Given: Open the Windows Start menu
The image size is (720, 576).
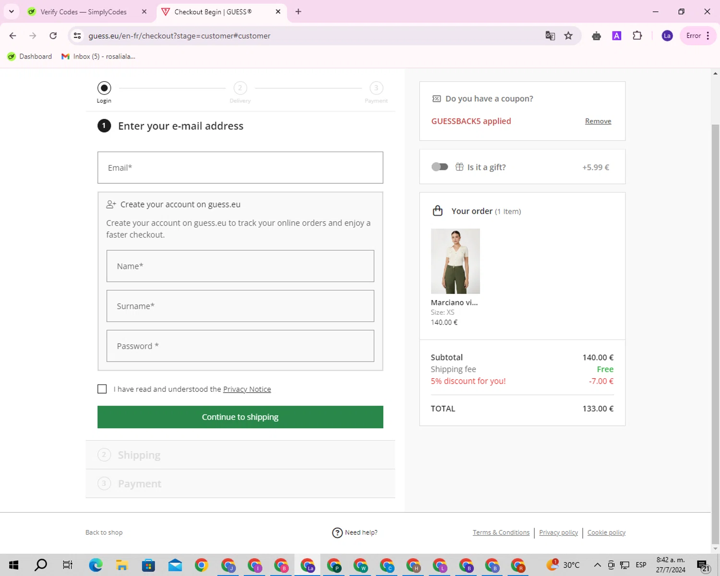Looking at the screenshot, I should coord(13,565).
